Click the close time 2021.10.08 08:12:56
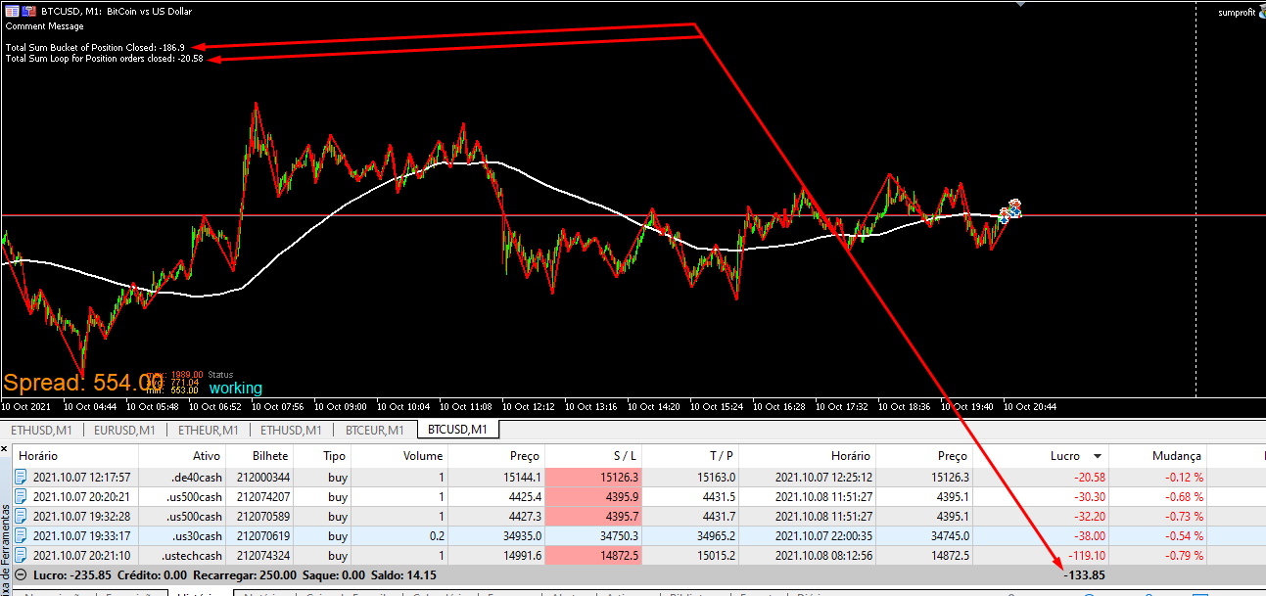The image size is (1266, 596). point(823,556)
